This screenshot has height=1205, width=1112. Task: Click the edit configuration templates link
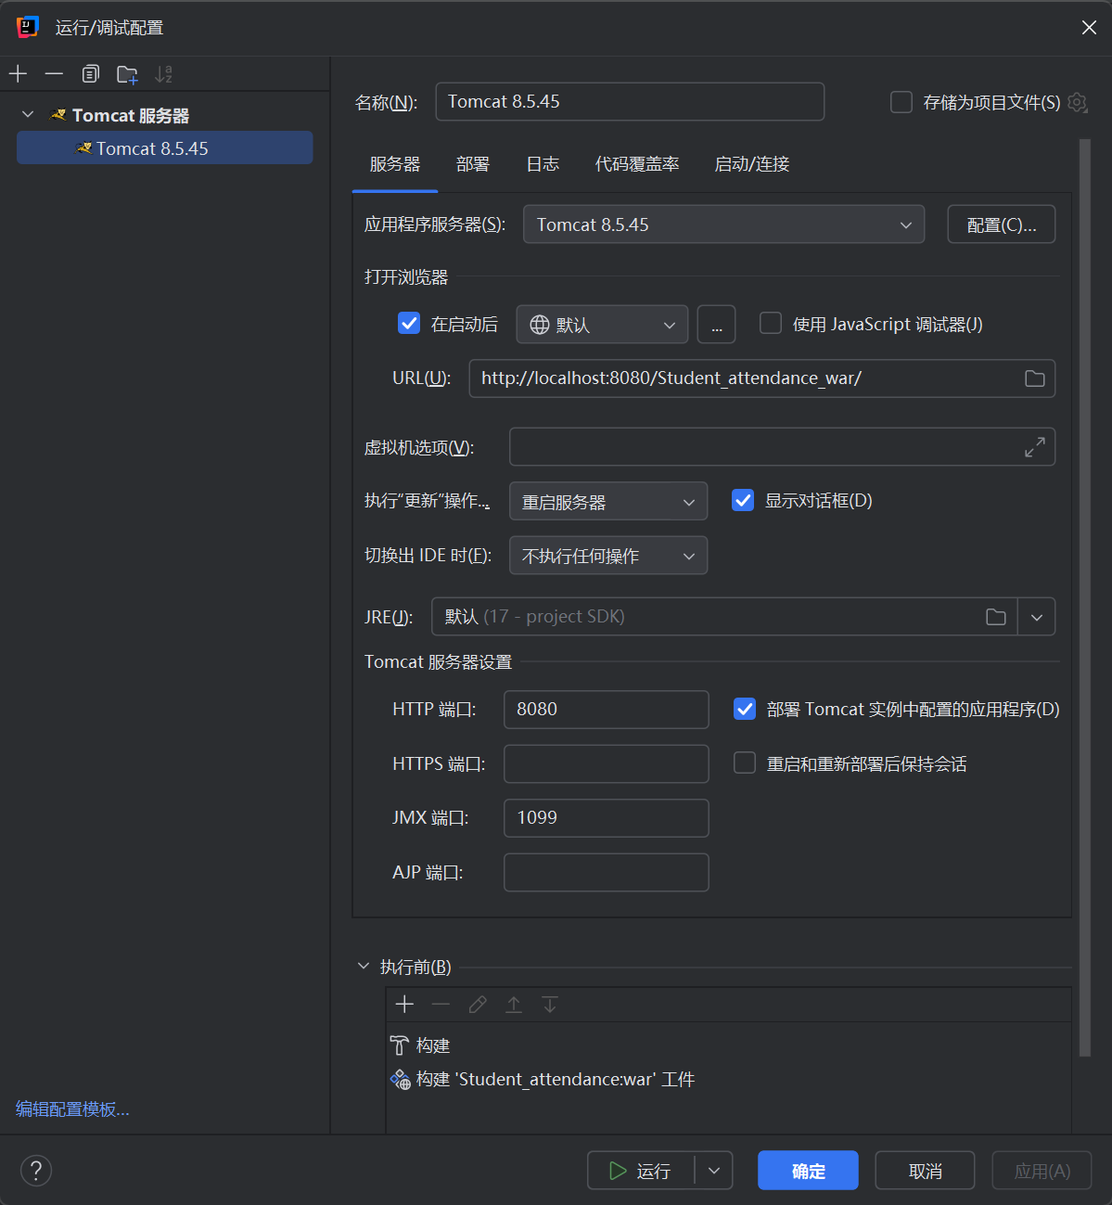pyautogui.click(x=72, y=1109)
